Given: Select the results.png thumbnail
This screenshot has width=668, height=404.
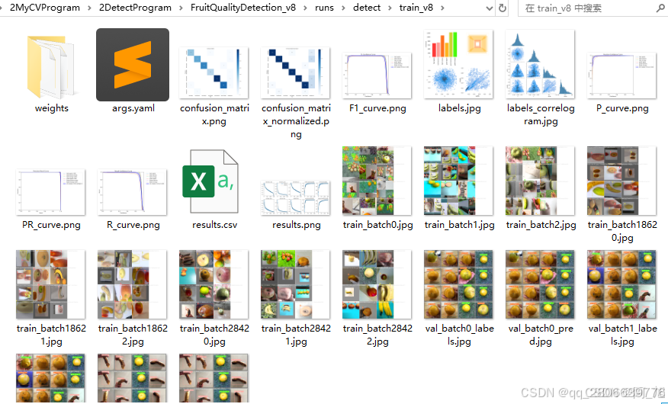Looking at the screenshot, I should click(x=295, y=197).
